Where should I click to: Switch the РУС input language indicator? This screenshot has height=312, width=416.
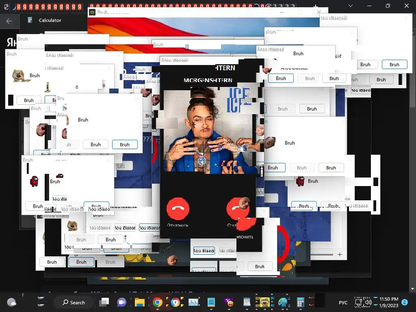pos(343,302)
